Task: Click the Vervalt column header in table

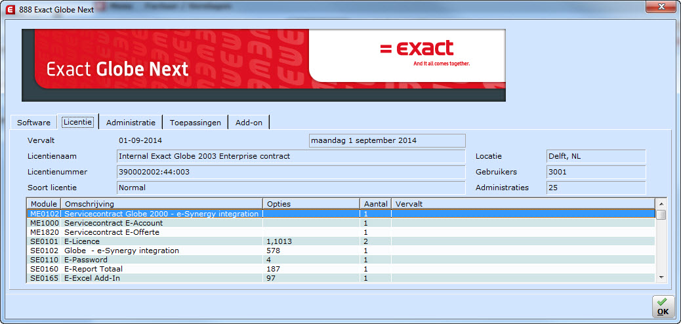Action: coord(523,204)
